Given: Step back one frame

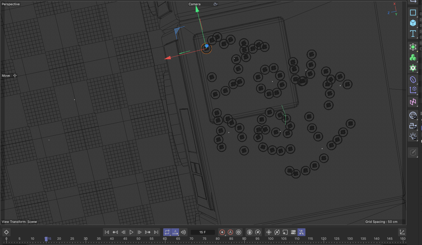Looking at the screenshot, I should (x=123, y=232).
